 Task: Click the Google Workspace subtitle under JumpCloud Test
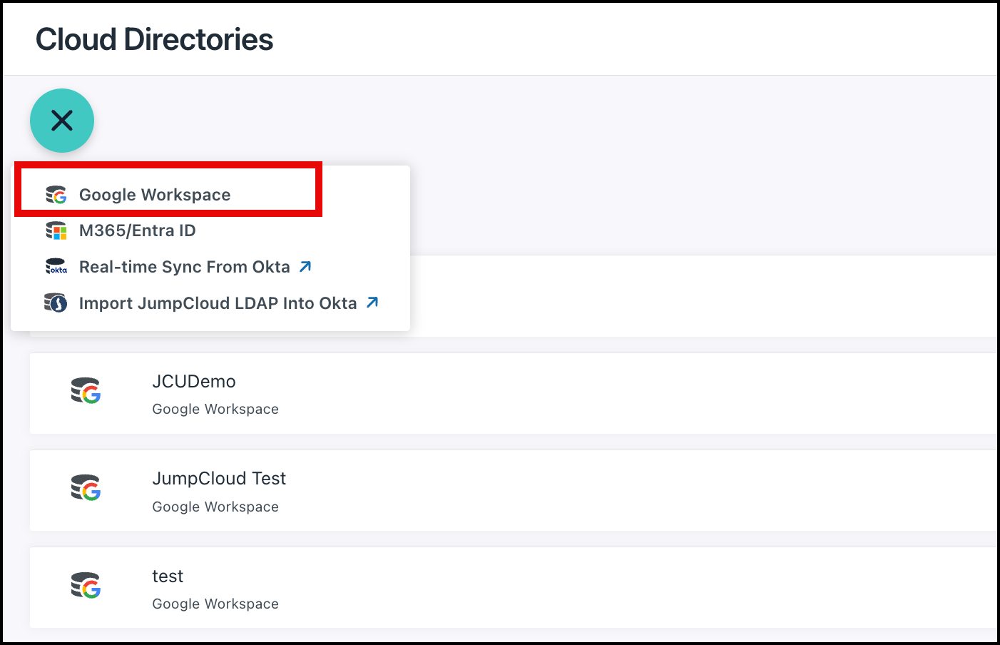pyautogui.click(x=215, y=506)
